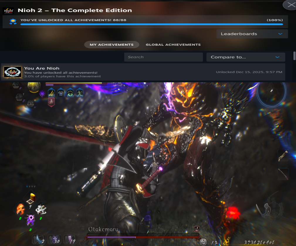Click the green running man buff icon

click(80, 93)
